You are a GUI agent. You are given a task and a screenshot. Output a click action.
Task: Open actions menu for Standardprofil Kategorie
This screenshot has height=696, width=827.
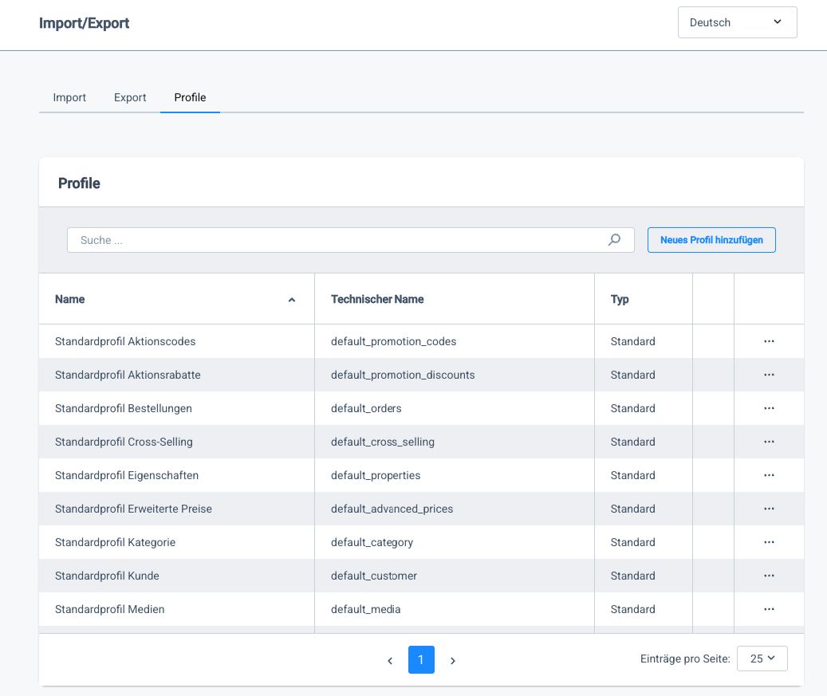[769, 542]
